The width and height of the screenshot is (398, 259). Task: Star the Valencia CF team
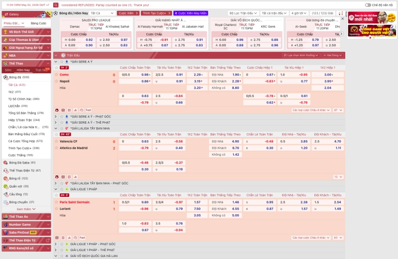57,141
